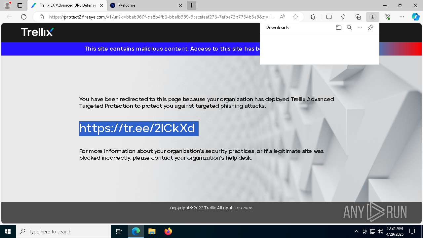The image size is (423, 238).
Task: Search downloads in Downloads panel
Action: click(x=349, y=27)
